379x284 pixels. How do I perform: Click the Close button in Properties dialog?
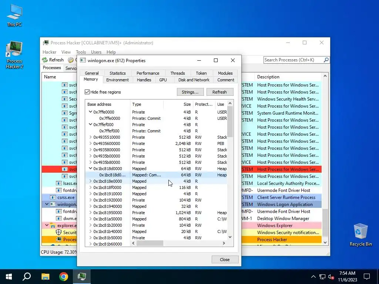(x=225, y=260)
